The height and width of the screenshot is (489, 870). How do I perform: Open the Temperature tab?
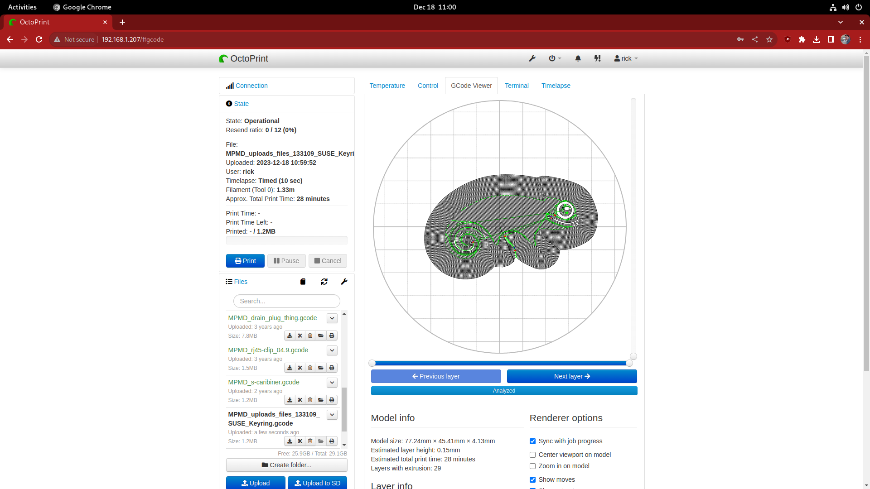(387, 86)
